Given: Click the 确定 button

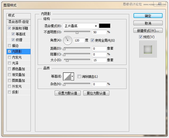Looking at the screenshot, I should [148, 16].
